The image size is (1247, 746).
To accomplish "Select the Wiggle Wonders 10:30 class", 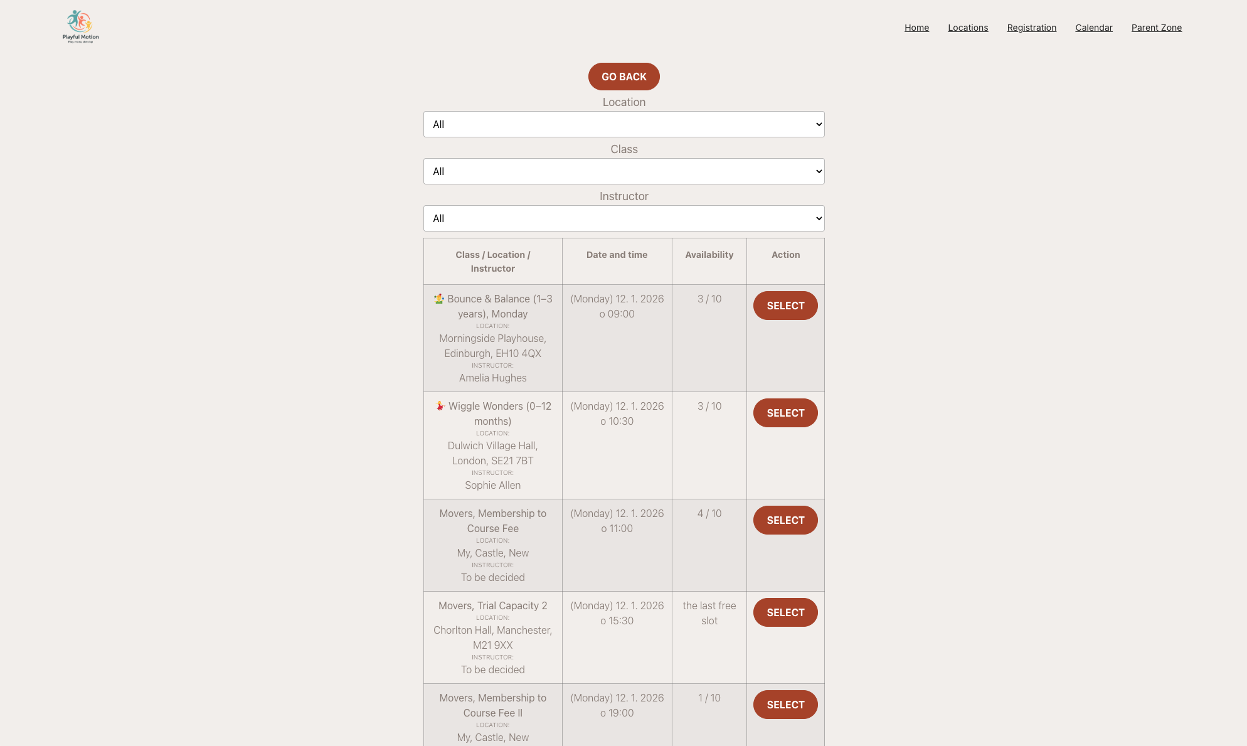I will tap(785, 413).
